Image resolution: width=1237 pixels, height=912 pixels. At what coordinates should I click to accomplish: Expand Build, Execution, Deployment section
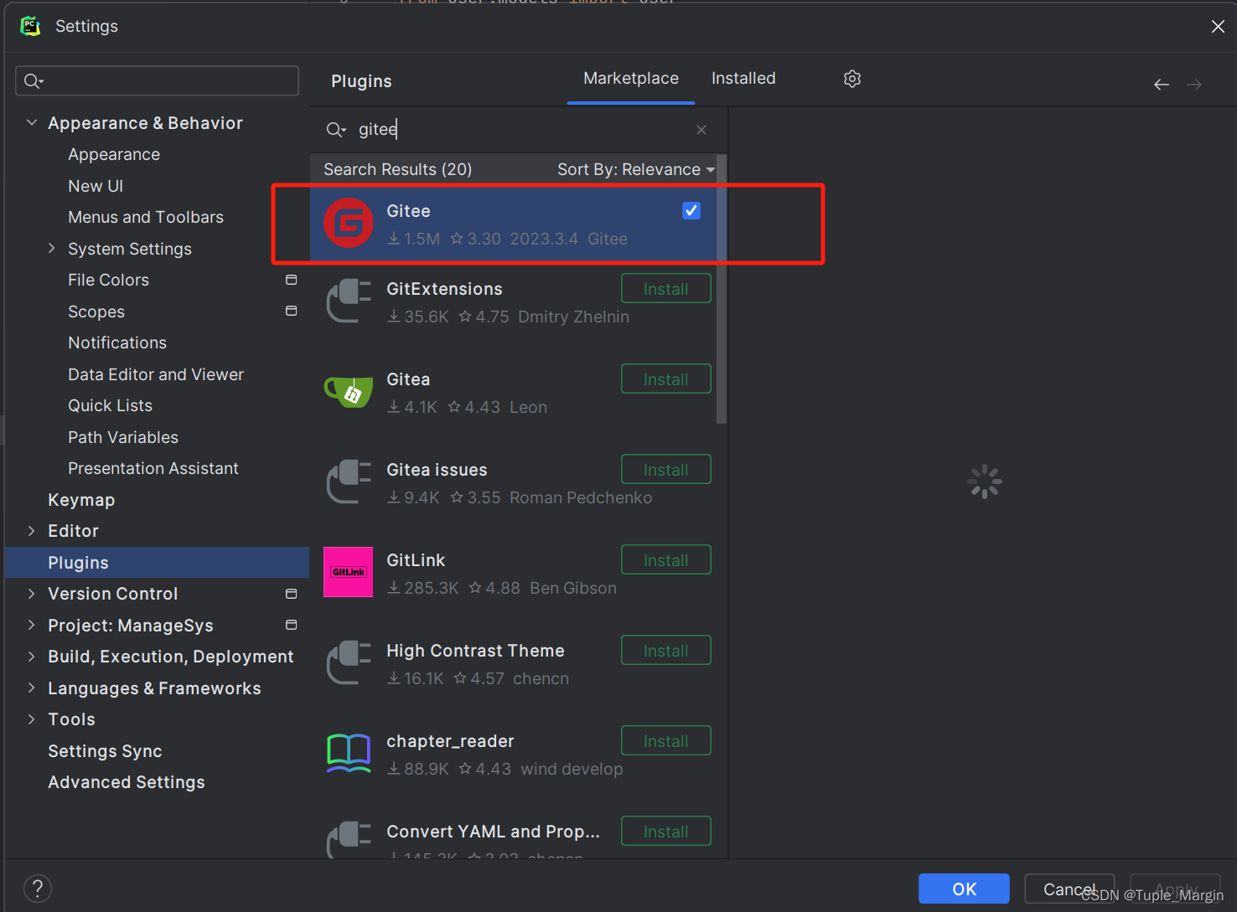point(32,657)
